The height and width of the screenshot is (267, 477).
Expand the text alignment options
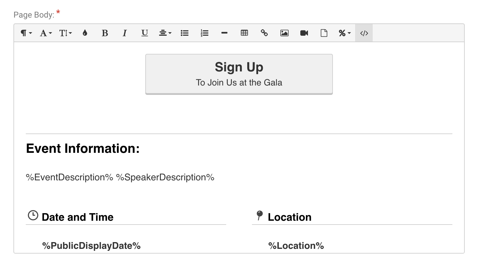[x=165, y=33]
